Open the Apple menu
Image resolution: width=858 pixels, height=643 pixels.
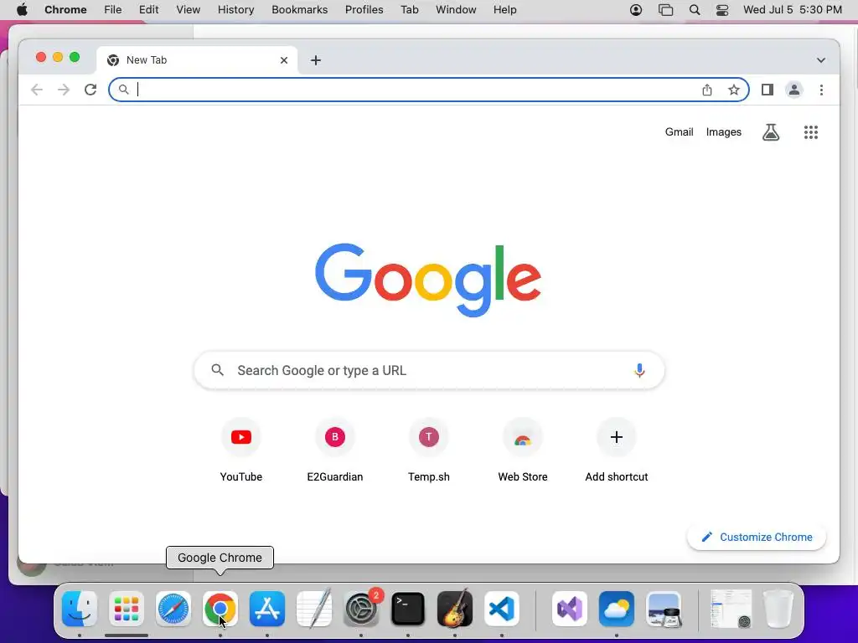tap(22, 10)
